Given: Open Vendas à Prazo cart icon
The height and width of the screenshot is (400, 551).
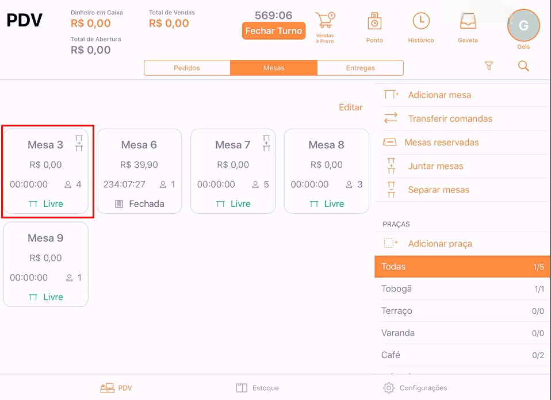Looking at the screenshot, I should click(x=325, y=20).
